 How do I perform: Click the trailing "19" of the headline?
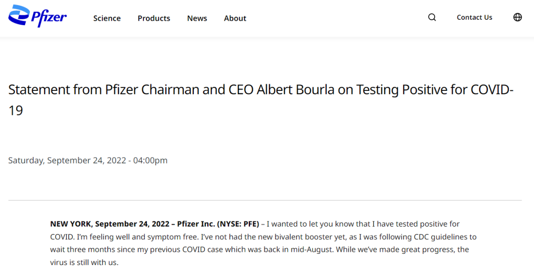16,111
